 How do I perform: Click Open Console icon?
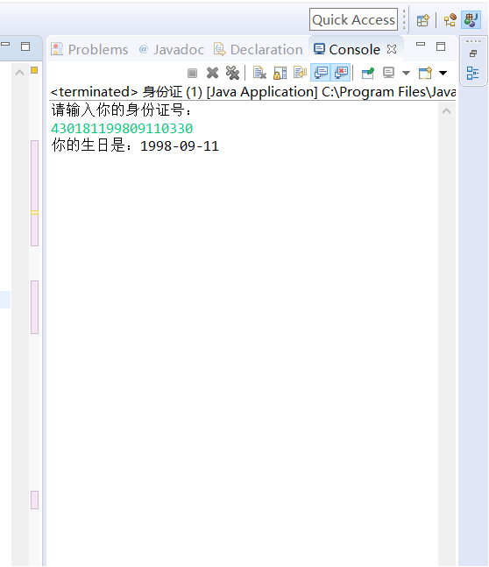[x=425, y=73]
